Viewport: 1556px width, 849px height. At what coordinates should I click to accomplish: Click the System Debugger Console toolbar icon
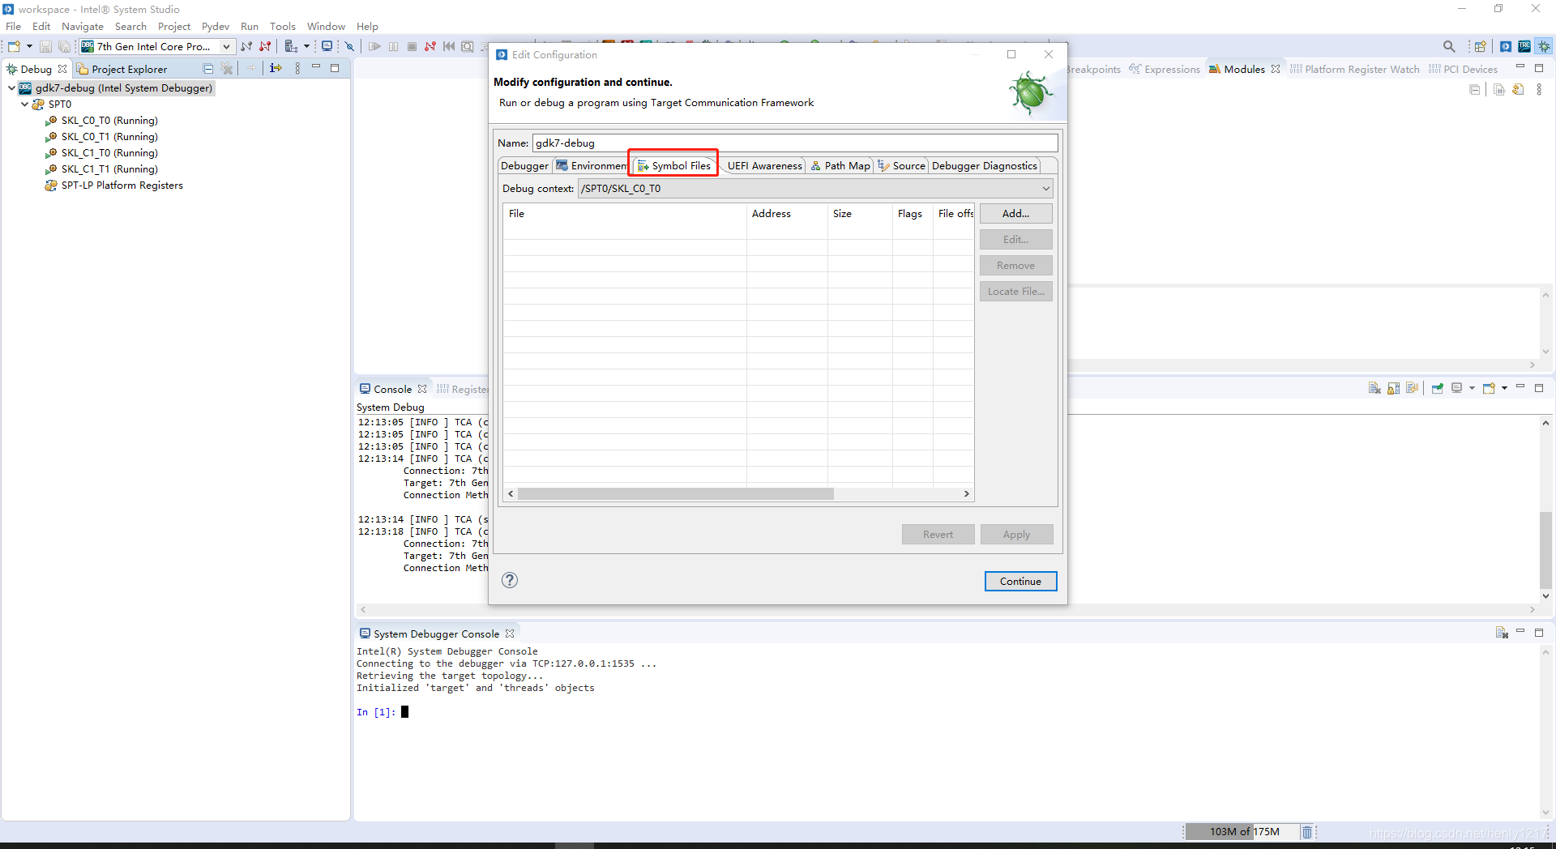point(1502,633)
